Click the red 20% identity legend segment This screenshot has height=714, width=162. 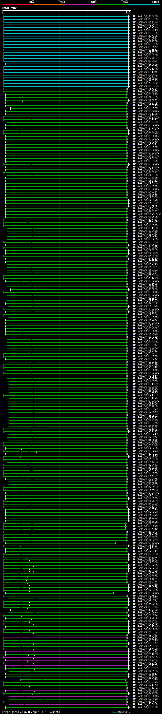[18, 5]
